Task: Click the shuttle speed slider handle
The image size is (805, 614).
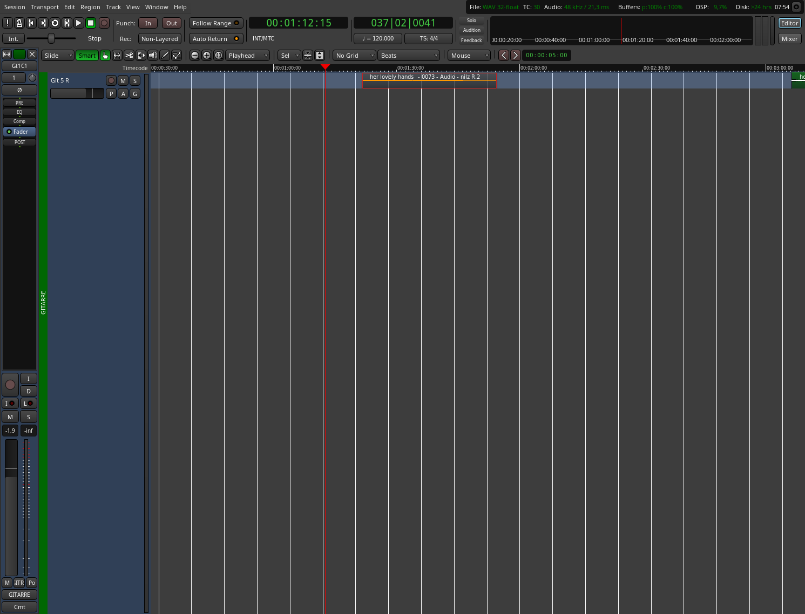Action: point(51,38)
